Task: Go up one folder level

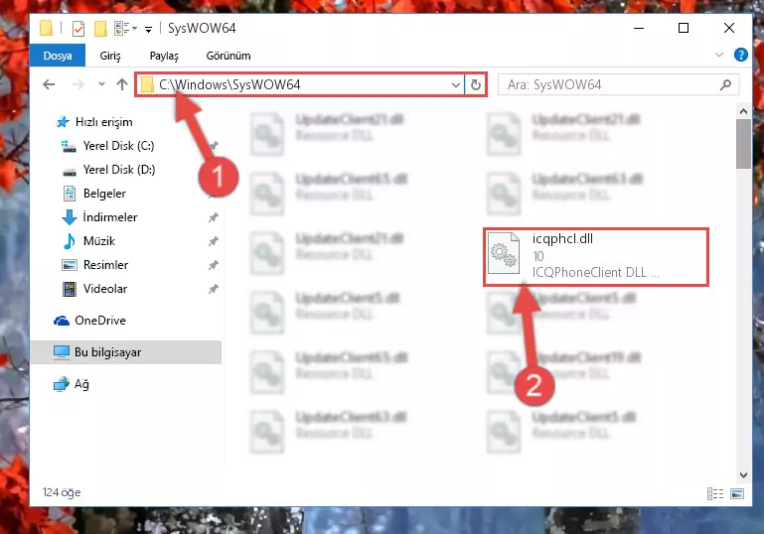Action: 122,84
